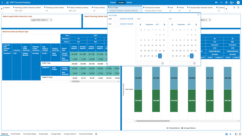Open the Net Interest Margin canvas tab
Image resolution: width=242 pixels, height=136 pixels.
[x=30, y=134]
